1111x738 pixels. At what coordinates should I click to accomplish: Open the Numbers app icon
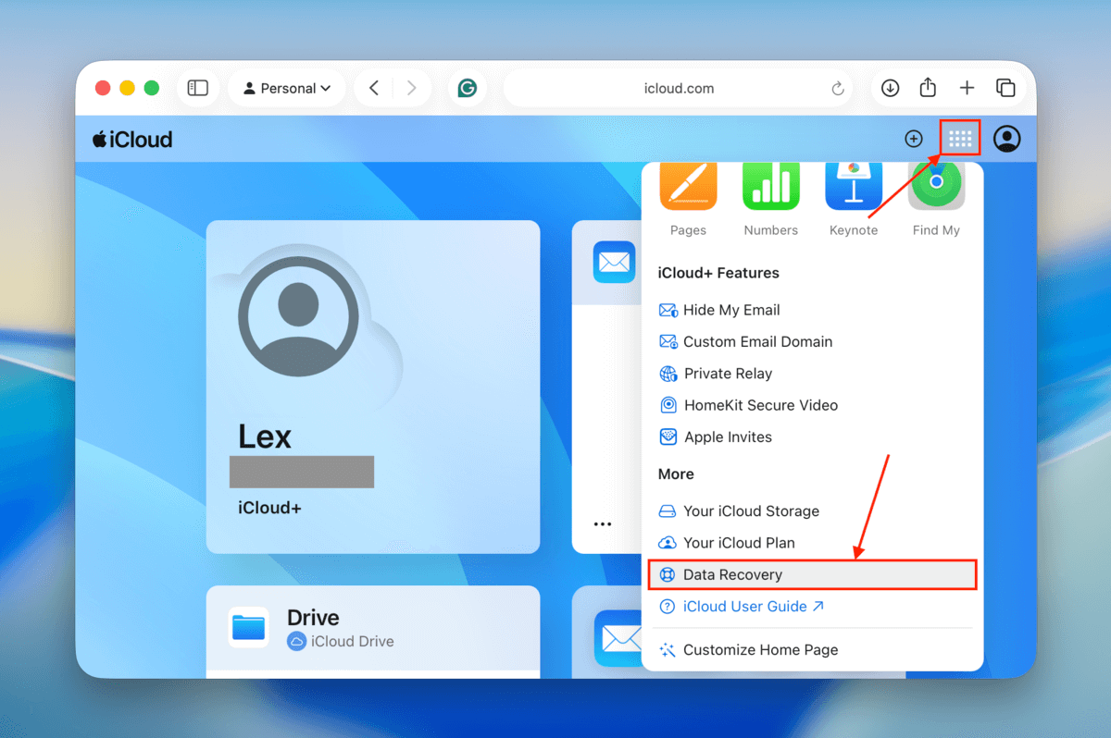click(770, 185)
